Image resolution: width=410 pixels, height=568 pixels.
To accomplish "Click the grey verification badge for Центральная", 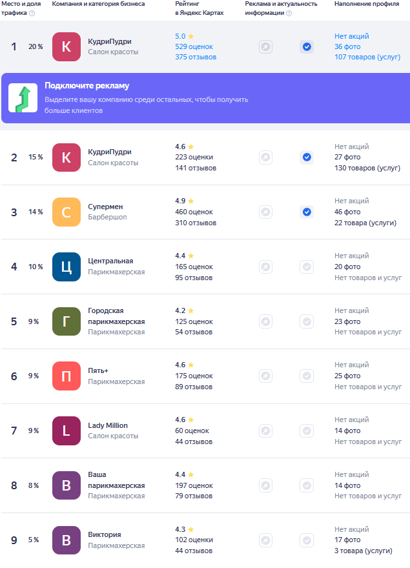I will coord(307,267).
